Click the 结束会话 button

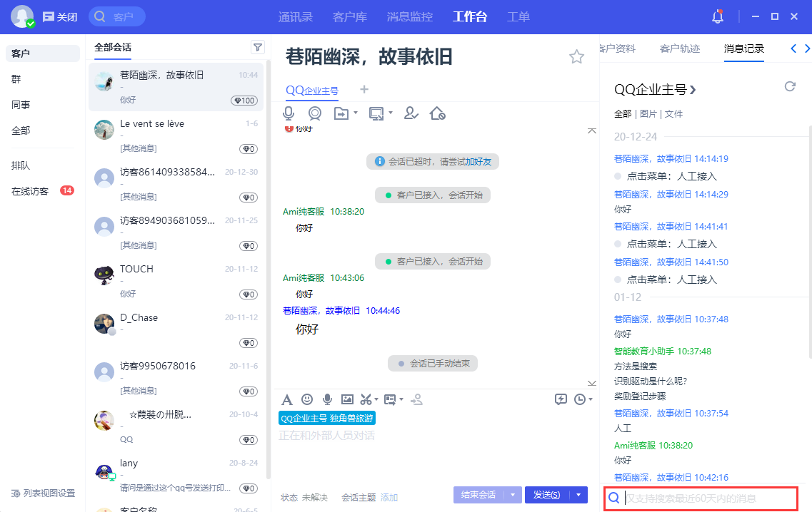click(478, 495)
